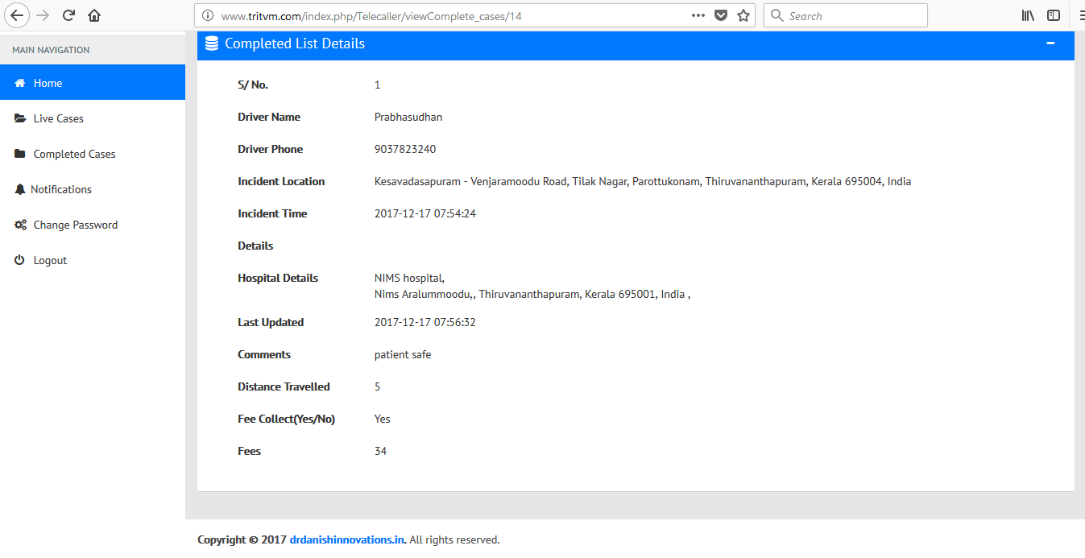Go to Completed Cases in sidebar
This screenshot has width=1085, height=558.
coord(74,154)
